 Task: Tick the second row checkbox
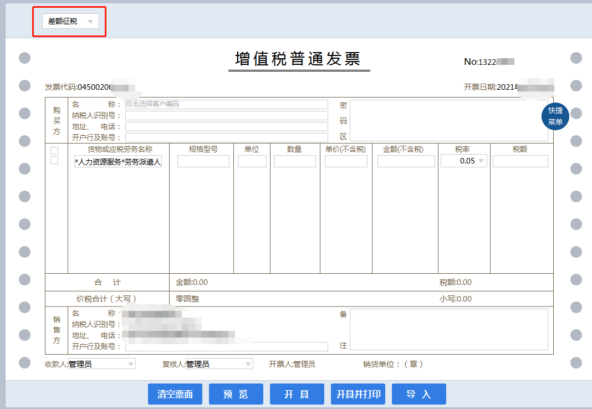[x=54, y=160]
